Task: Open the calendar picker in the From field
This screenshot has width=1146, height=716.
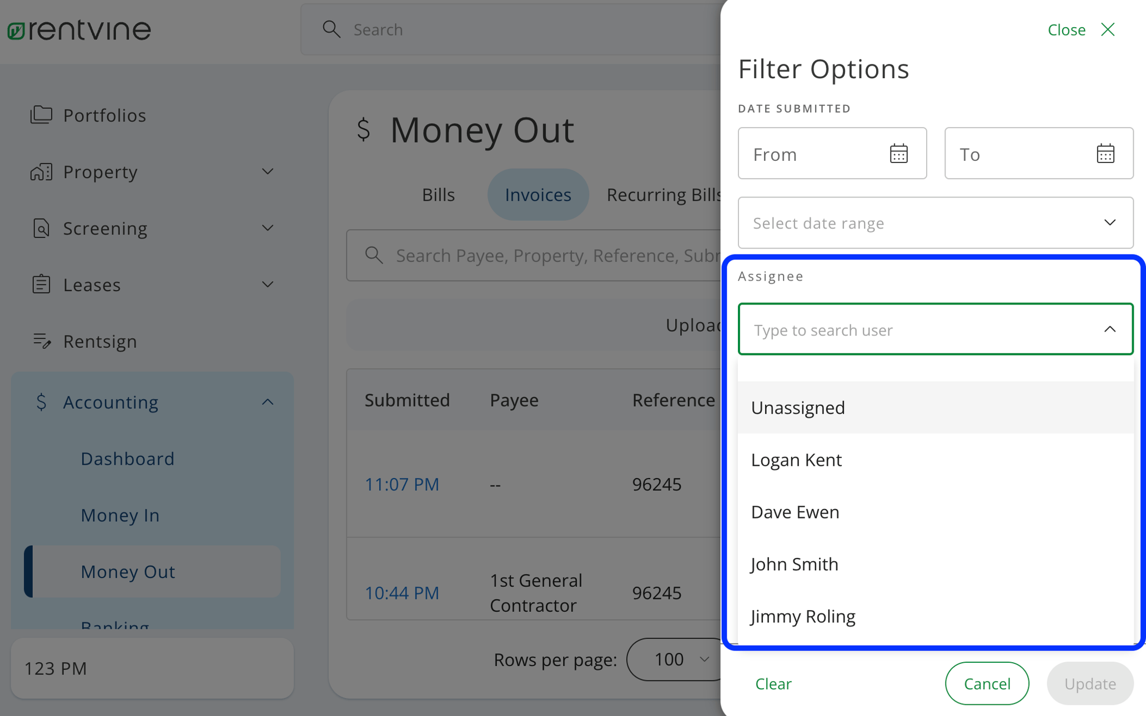Action: coord(898,154)
